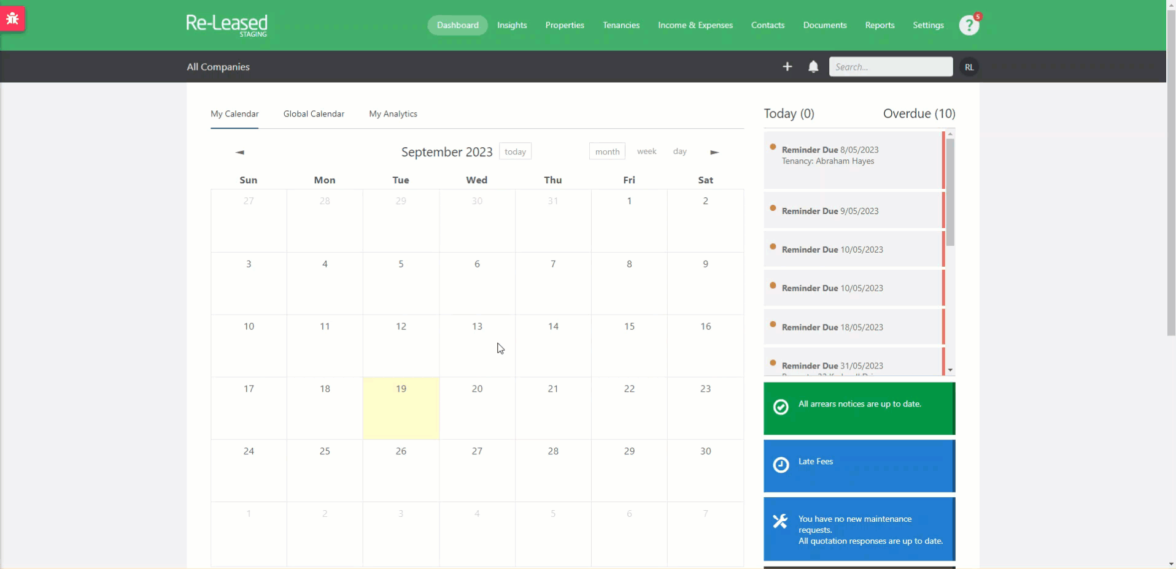The height and width of the screenshot is (569, 1176).
Task: Go to previous month with left arrow
Action: [x=239, y=152]
